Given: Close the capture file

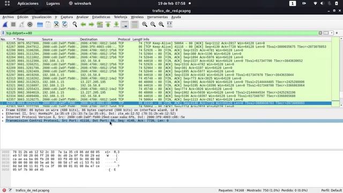Looking at the screenshot, I should (56, 24).
